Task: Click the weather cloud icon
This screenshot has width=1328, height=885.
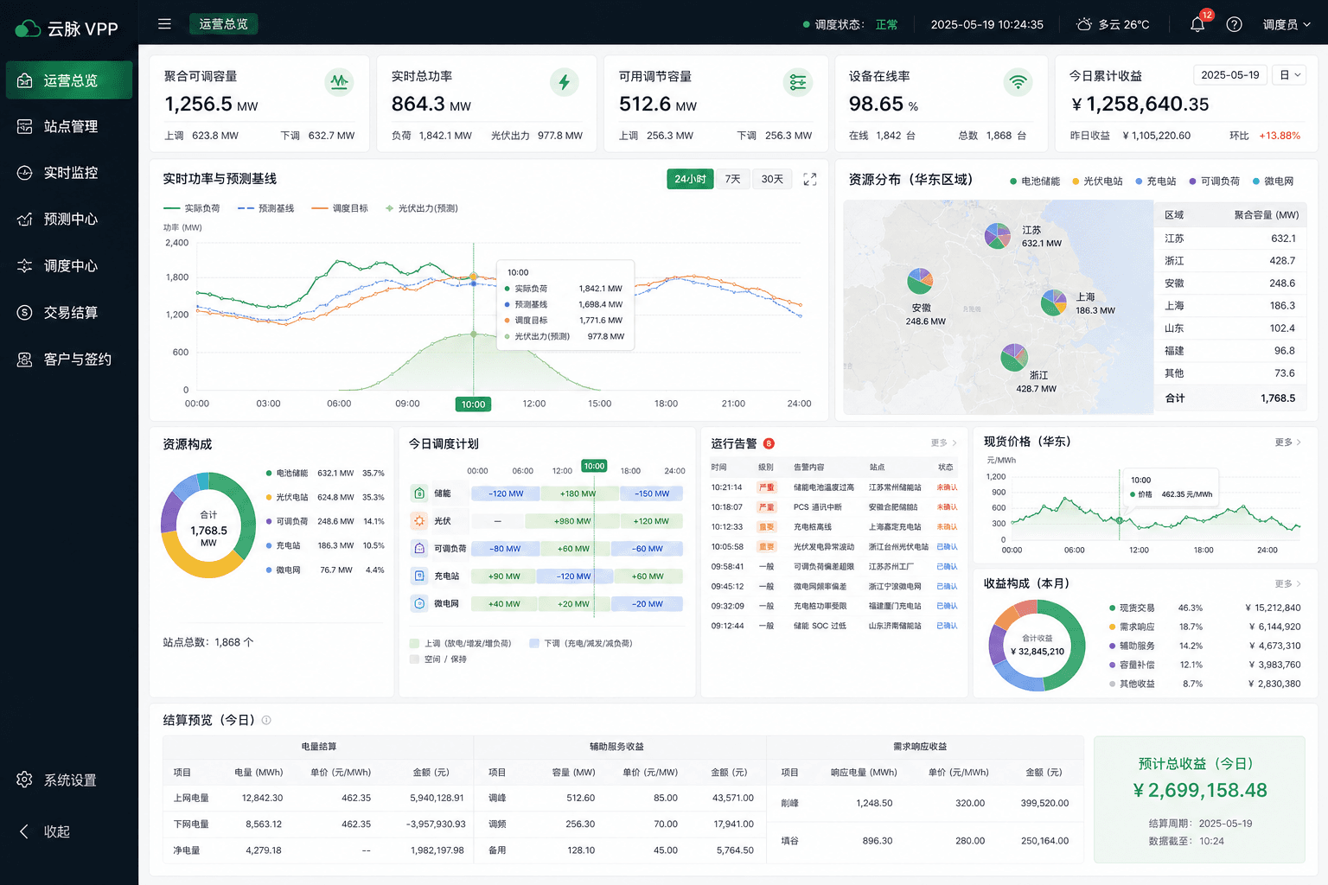Action: (1084, 24)
